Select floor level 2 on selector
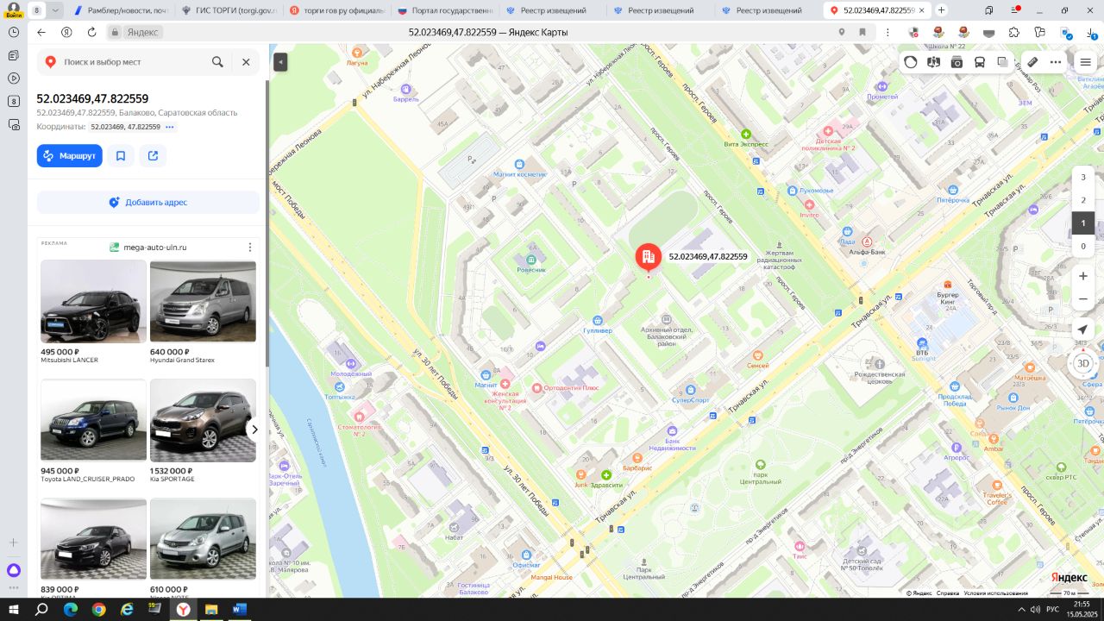The width and height of the screenshot is (1104, 621). point(1083,200)
